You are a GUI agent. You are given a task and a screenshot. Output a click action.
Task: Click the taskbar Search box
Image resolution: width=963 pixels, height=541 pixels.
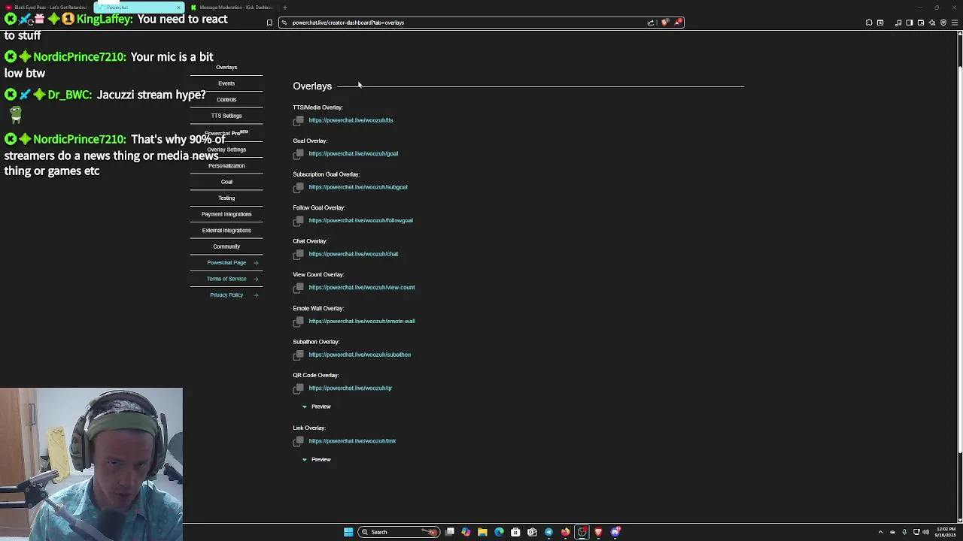coord(399,532)
